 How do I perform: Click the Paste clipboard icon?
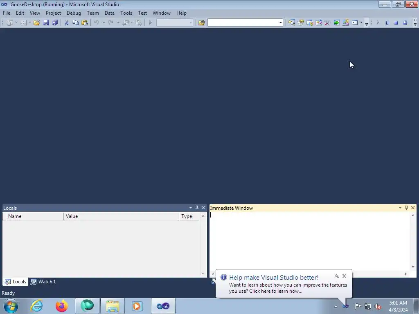85,23
